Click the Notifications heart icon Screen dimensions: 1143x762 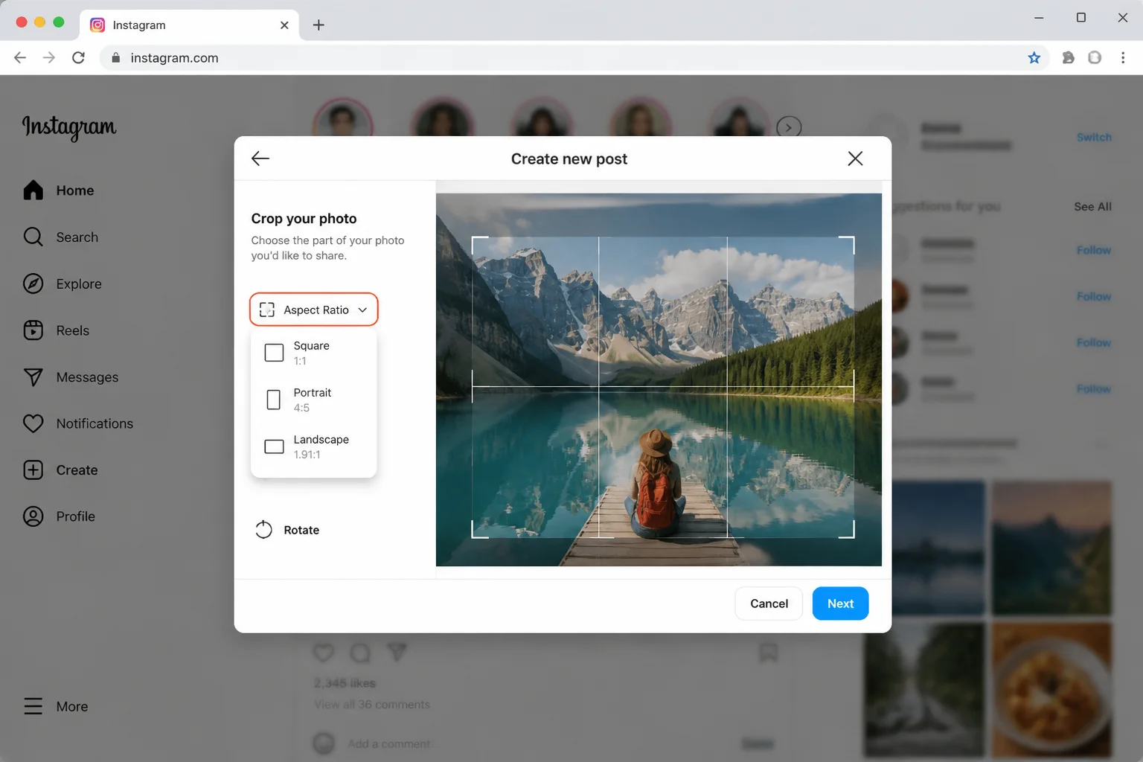[x=33, y=423]
